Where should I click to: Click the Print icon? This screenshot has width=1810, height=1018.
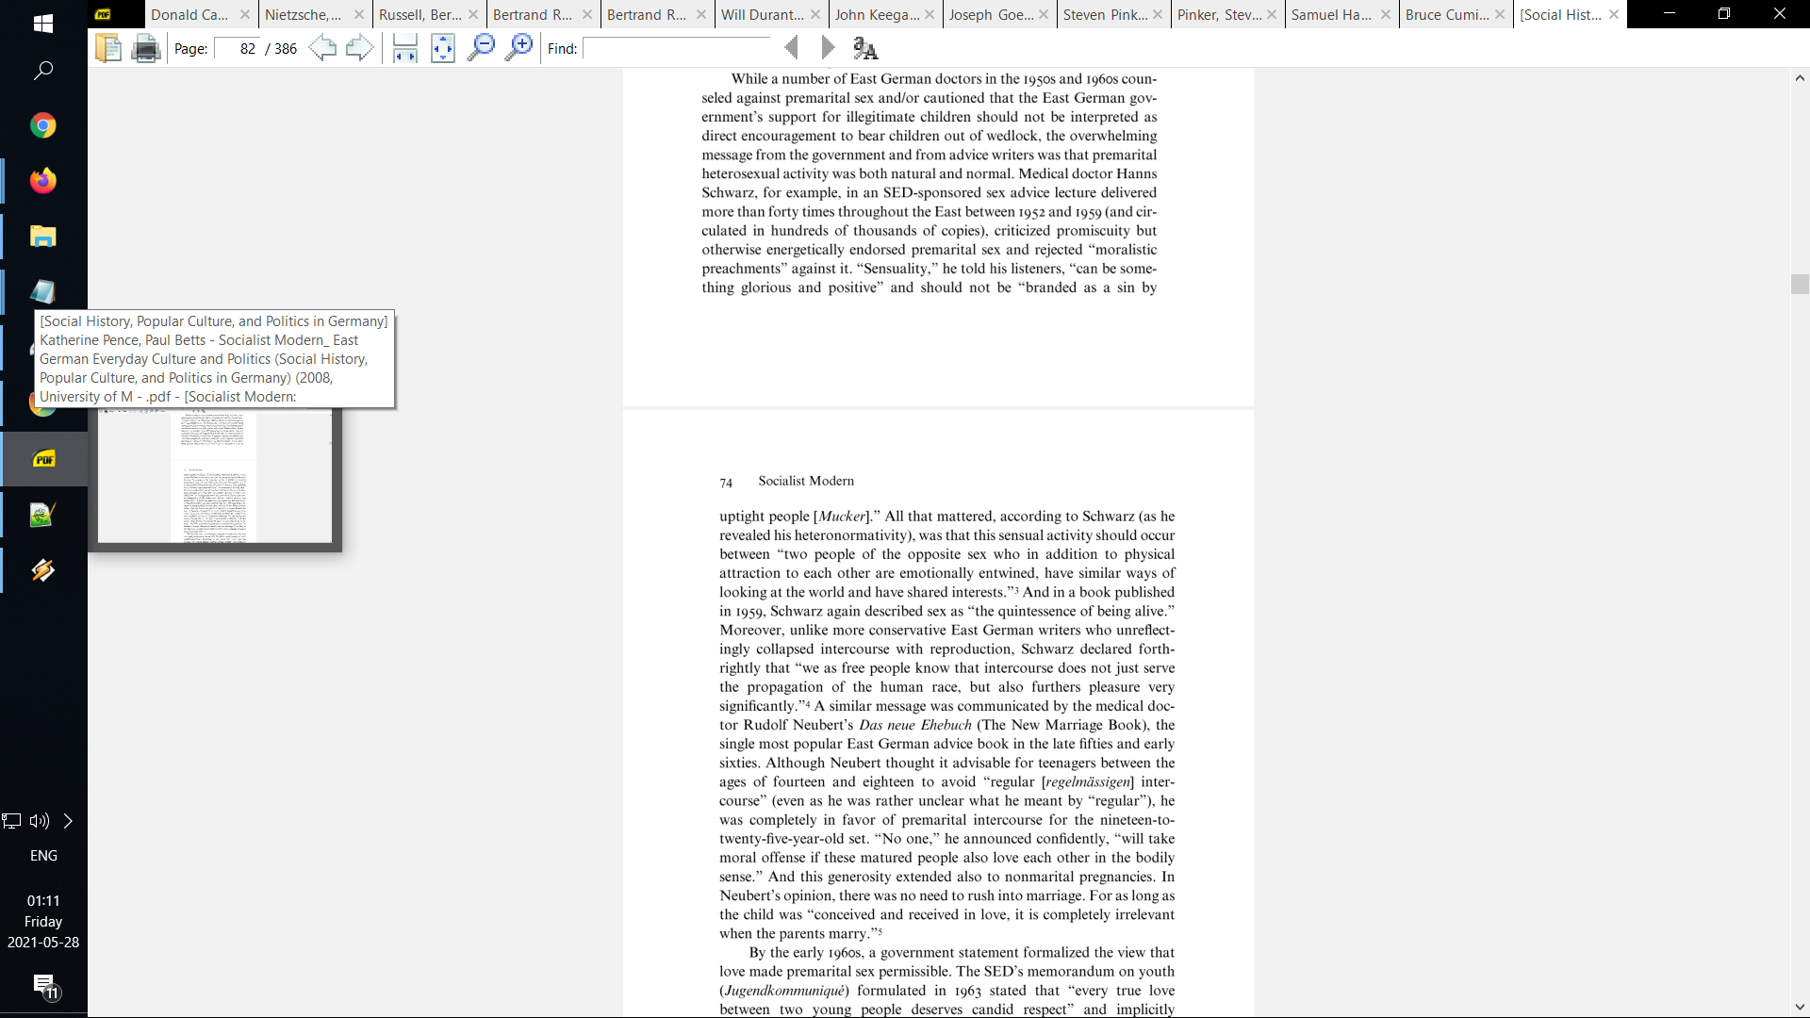point(145,48)
